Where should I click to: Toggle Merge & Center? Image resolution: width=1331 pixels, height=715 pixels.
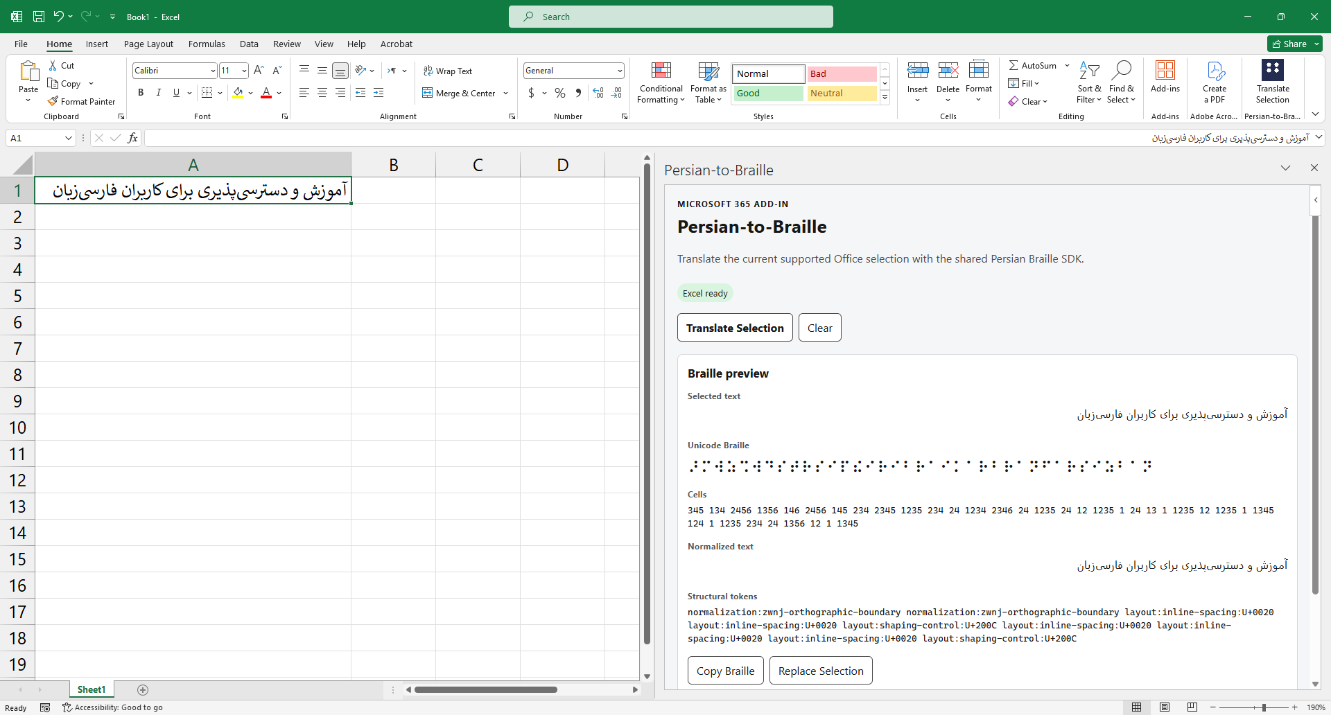459,93
